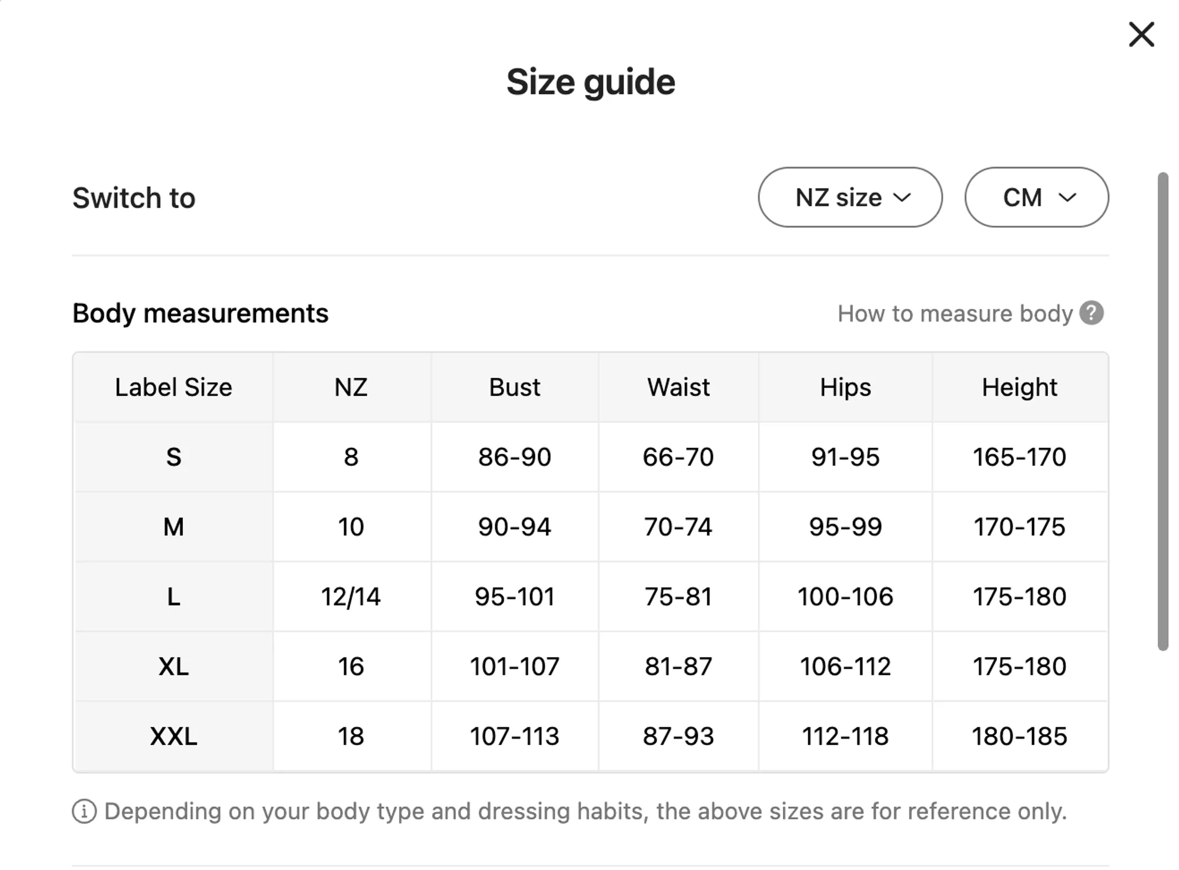Screen dimensions: 1179x870
Task: Click the Bust column header
Action: (514, 388)
